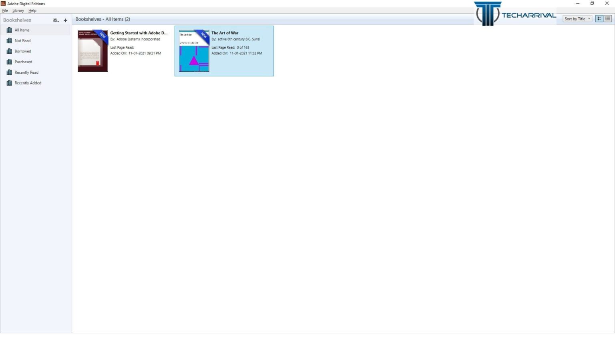
Task: Open the bookshelf options gear icon
Action: (x=56, y=20)
